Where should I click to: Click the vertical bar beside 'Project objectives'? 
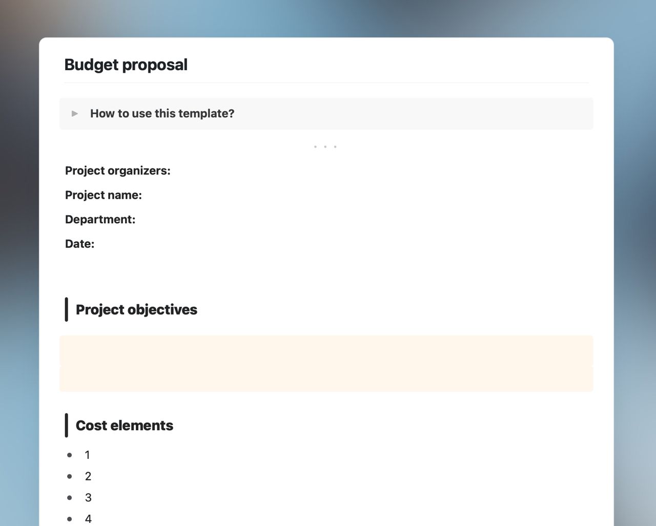(x=67, y=309)
